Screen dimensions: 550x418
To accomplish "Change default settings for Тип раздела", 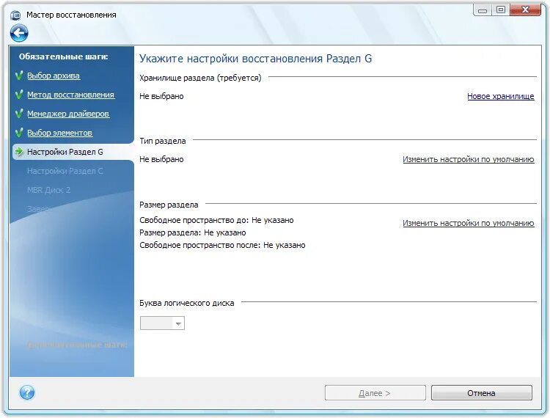I will tap(469, 159).
